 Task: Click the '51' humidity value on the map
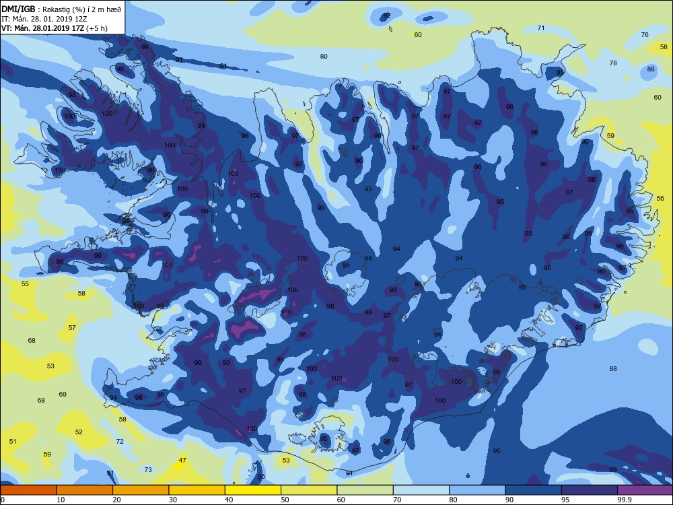click(13, 442)
